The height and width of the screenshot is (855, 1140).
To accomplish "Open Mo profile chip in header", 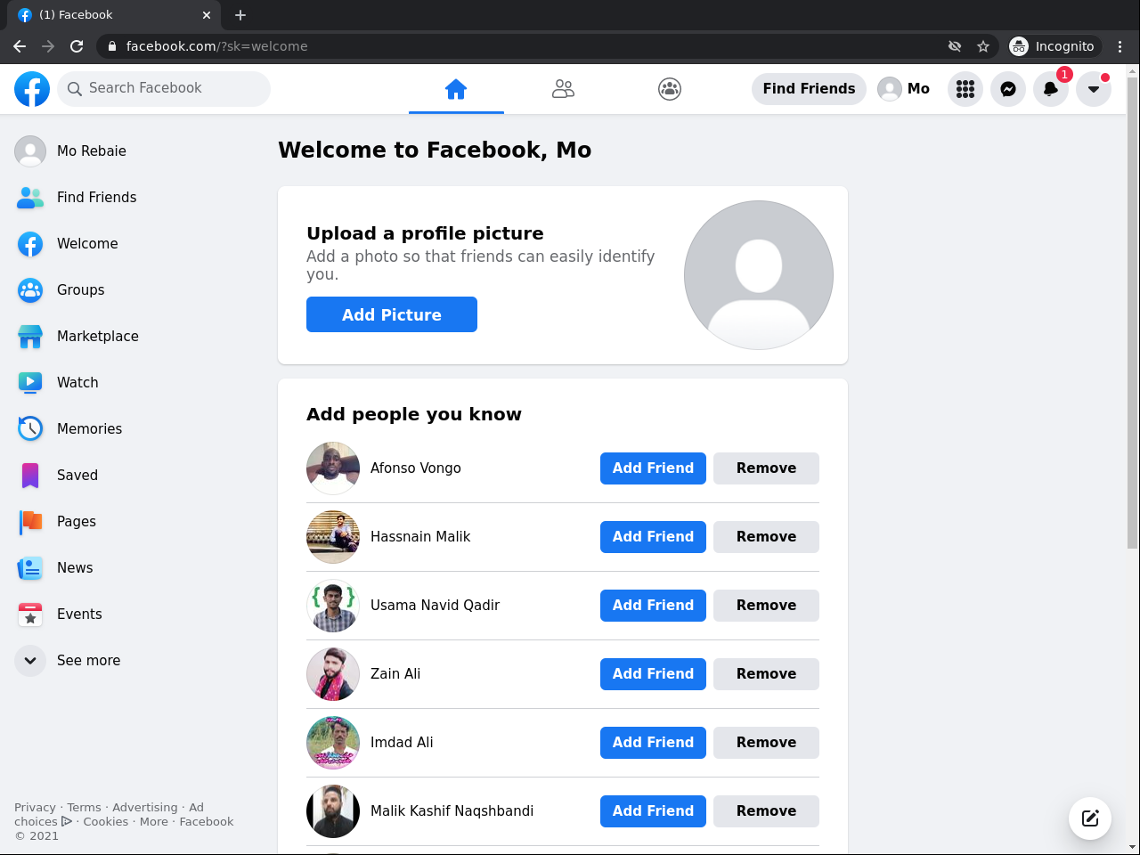I will [x=904, y=89].
